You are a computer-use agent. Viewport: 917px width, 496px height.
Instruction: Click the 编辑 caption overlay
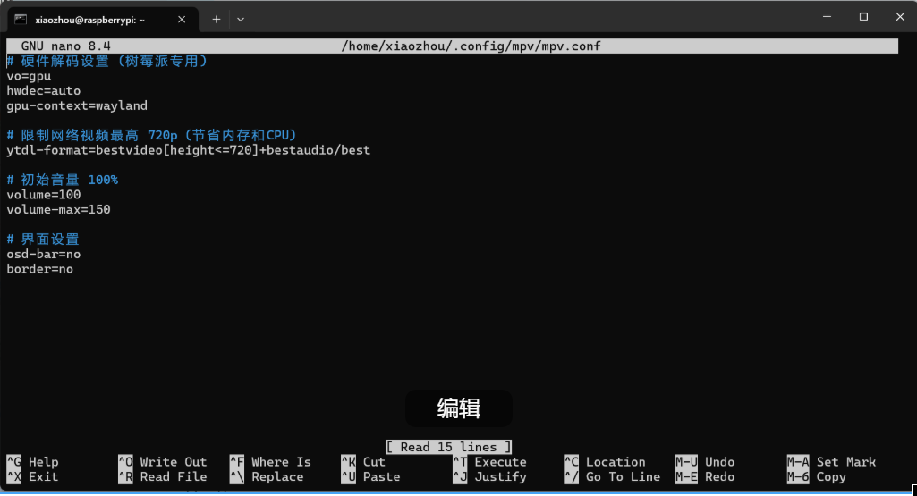[x=458, y=408]
